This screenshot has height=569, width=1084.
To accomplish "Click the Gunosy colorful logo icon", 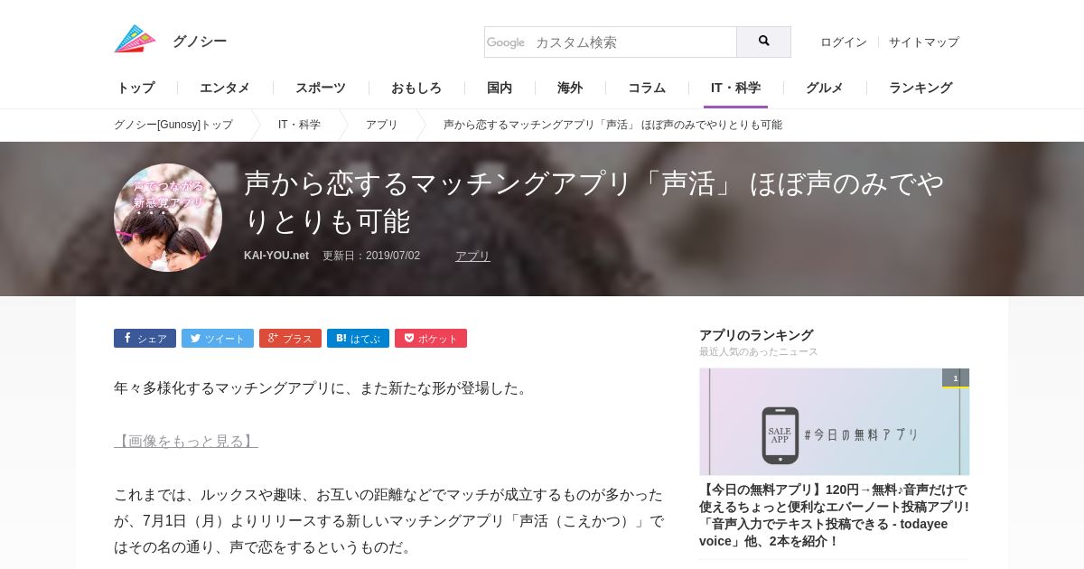I will pyautogui.click(x=135, y=40).
